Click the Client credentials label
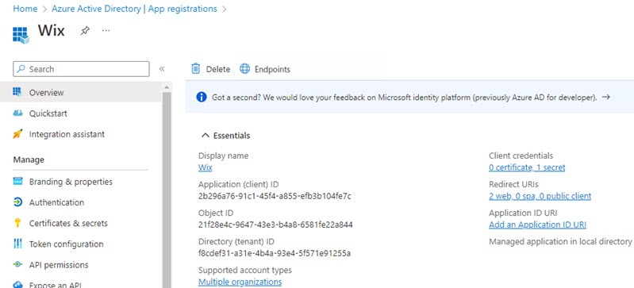Image resolution: width=634 pixels, height=288 pixels. (x=521, y=156)
